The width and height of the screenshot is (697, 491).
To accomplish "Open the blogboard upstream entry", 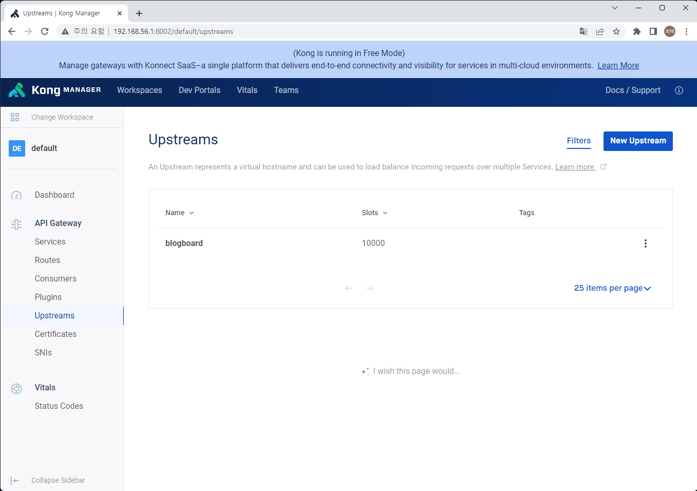I will [184, 243].
